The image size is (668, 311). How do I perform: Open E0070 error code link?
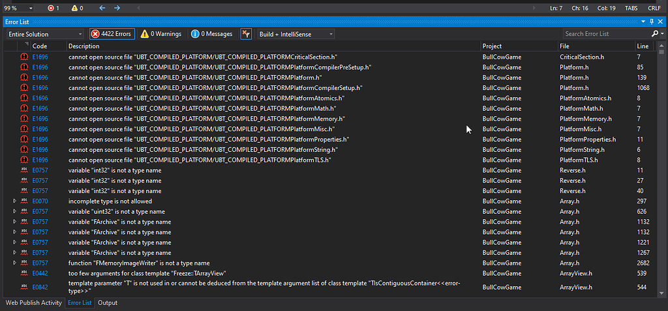click(40, 201)
